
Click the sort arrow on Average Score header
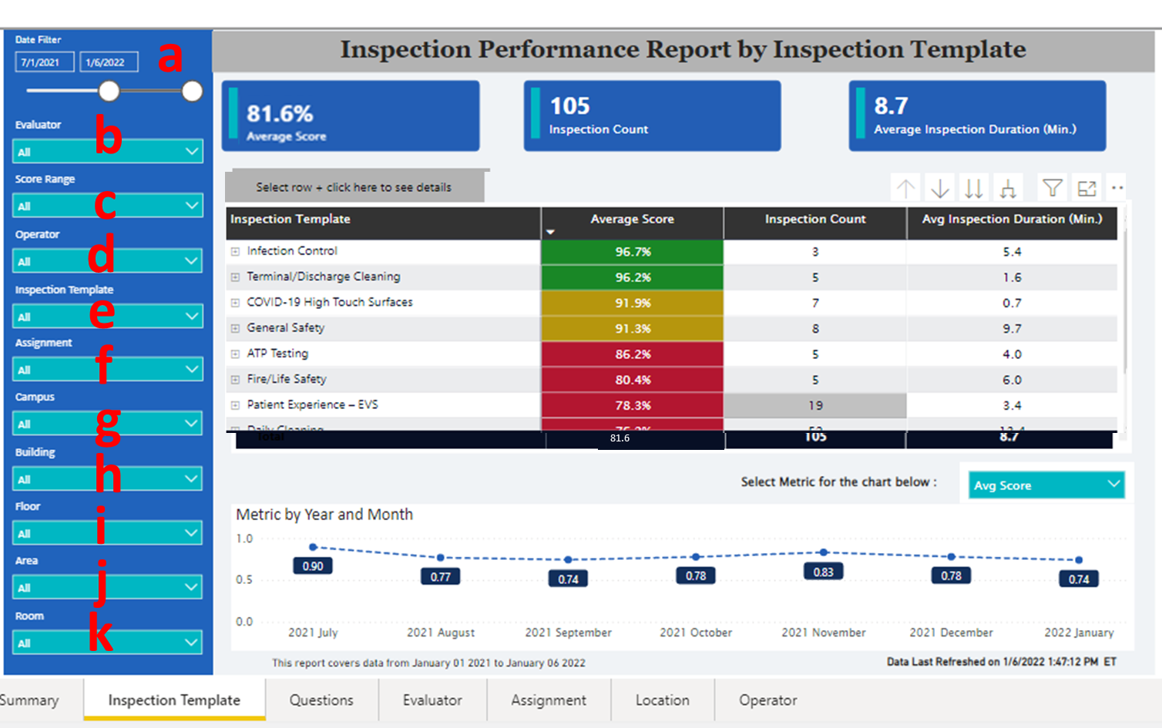pos(549,231)
